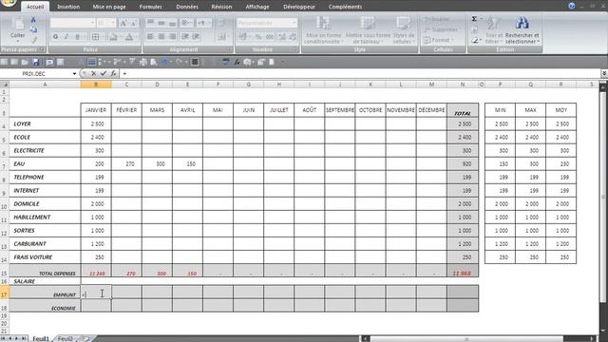The width and height of the screenshot is (608, 342).
Task: Click the Cut scissors icon
Action: pyautogui.click(x=33, y=19)
